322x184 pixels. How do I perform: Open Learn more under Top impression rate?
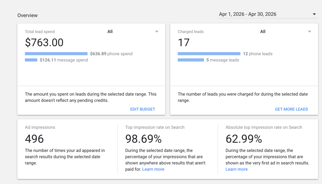(x=153, y=169)
